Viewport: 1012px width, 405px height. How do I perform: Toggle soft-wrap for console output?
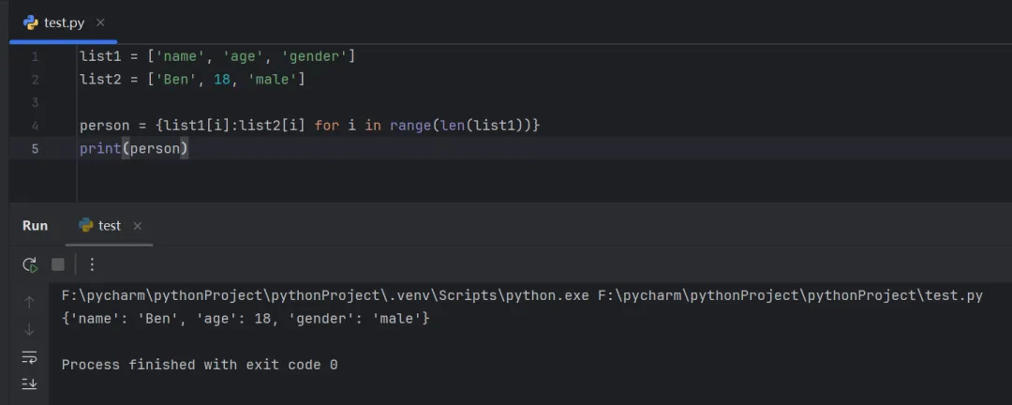(29, 356)
